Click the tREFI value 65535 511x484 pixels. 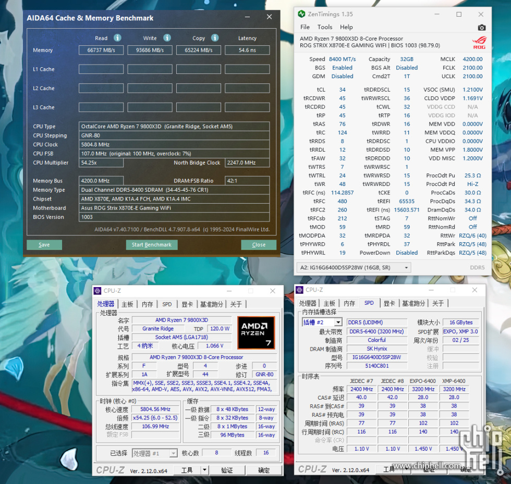[407, 201]
